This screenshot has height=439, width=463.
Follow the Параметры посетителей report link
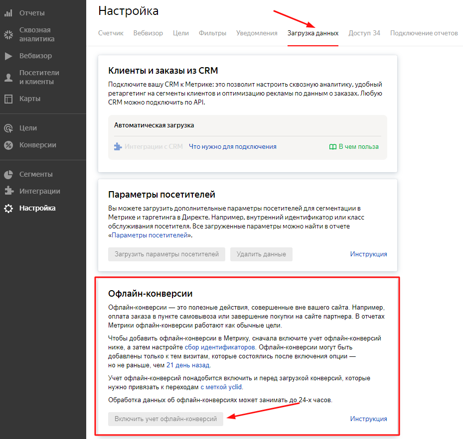point(150,235)
